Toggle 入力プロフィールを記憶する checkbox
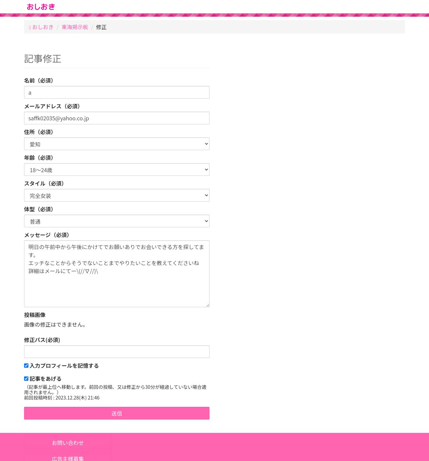The width and height of the screenshot is (429, 461). tap(26, 366)
